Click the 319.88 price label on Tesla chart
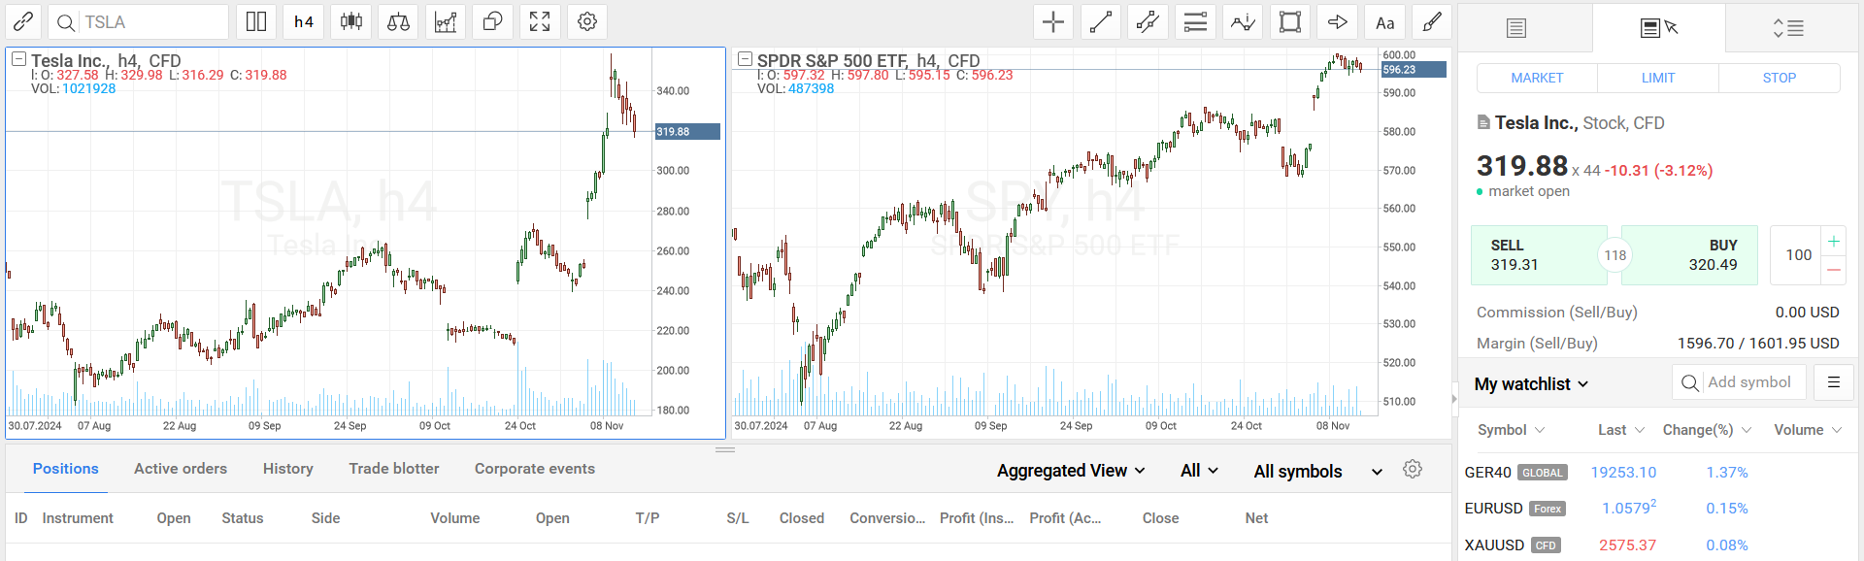 (x=687, y=131)
